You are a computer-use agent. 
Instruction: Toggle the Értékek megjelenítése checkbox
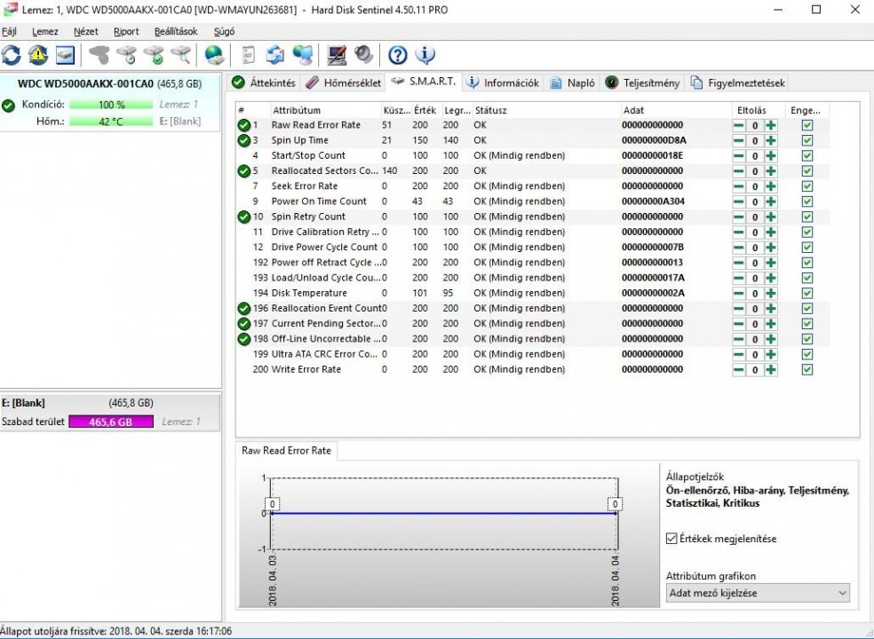pyautogui.click(x=672, y=539)
